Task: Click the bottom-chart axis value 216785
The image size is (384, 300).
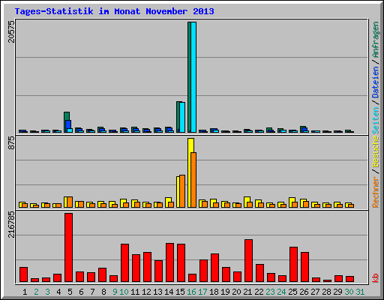Action: coord(11,224)
